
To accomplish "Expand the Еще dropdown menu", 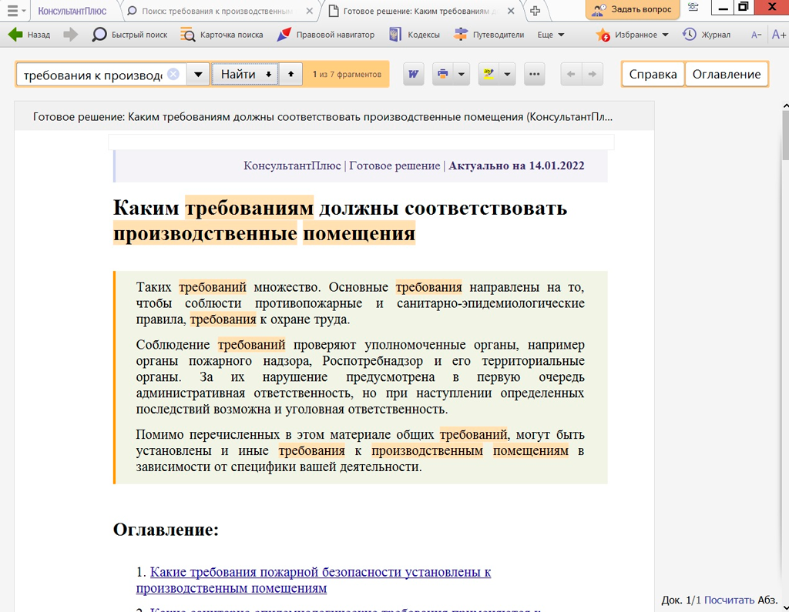I will point(550,34).
